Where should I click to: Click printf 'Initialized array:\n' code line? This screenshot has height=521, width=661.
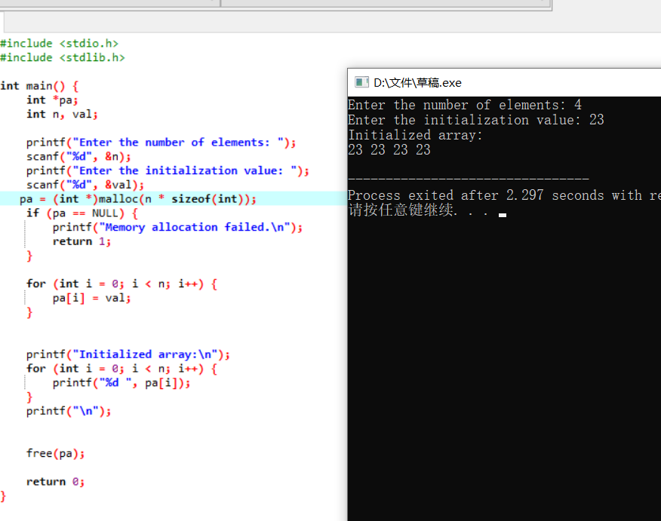click(128, 354)
